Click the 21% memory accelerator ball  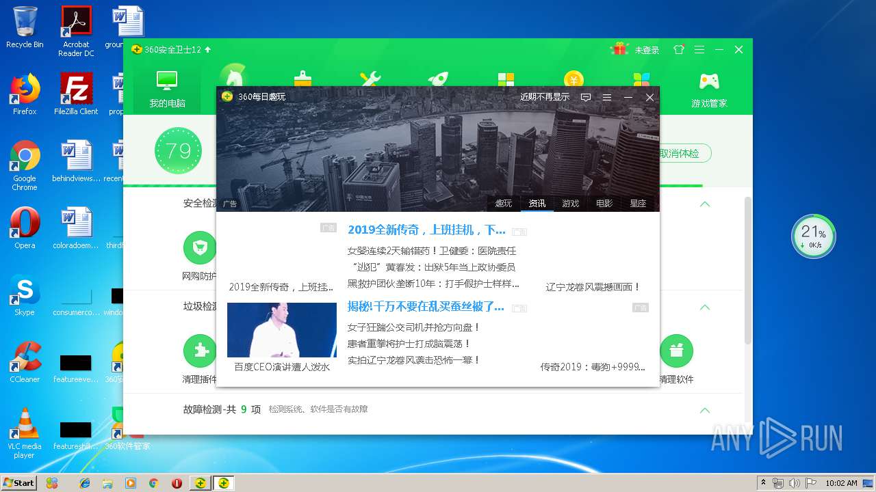(x=813, y=236)
